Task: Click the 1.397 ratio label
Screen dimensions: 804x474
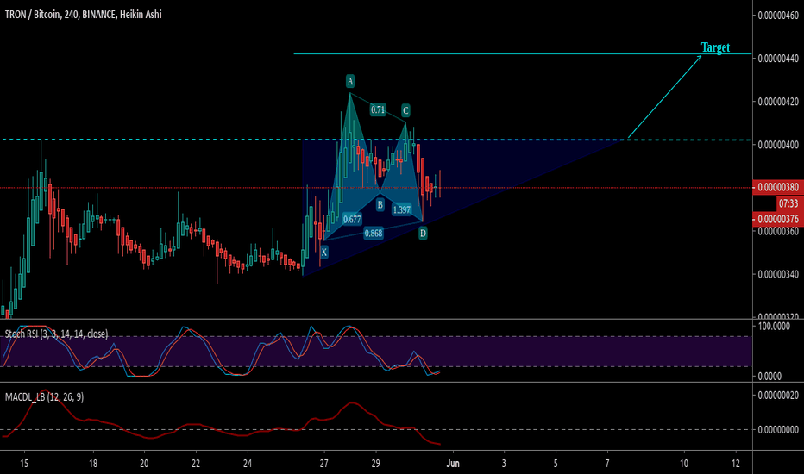Action: tap(401, 209)
